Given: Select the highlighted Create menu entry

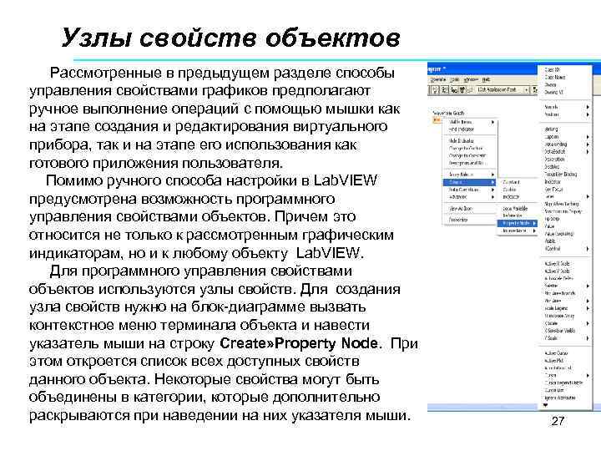Looking at the screenshot, I should 469,182.
